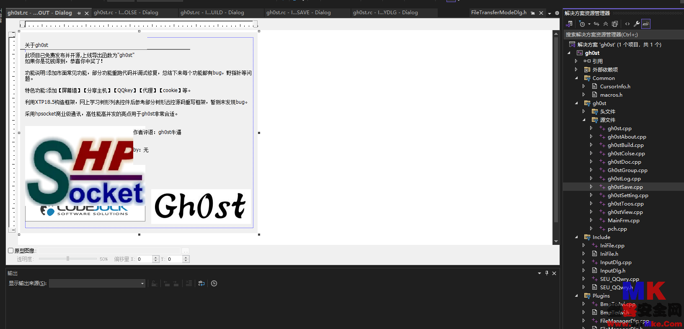684x329 pixels.
Task: Browse for prototype image with .. button
Action: click(185, 251)
